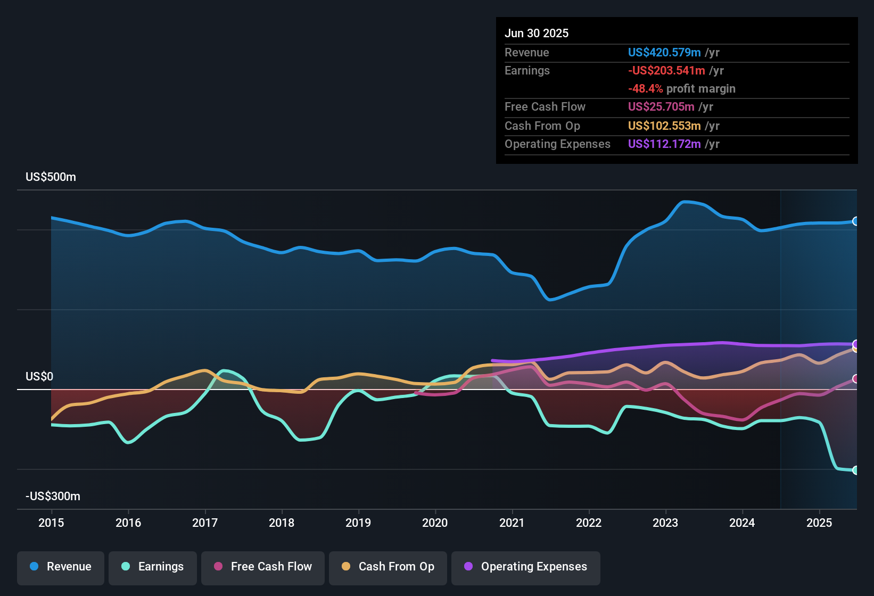
Task: Expand the Jun 30 2025 tooltip panel
Action: 676,90
